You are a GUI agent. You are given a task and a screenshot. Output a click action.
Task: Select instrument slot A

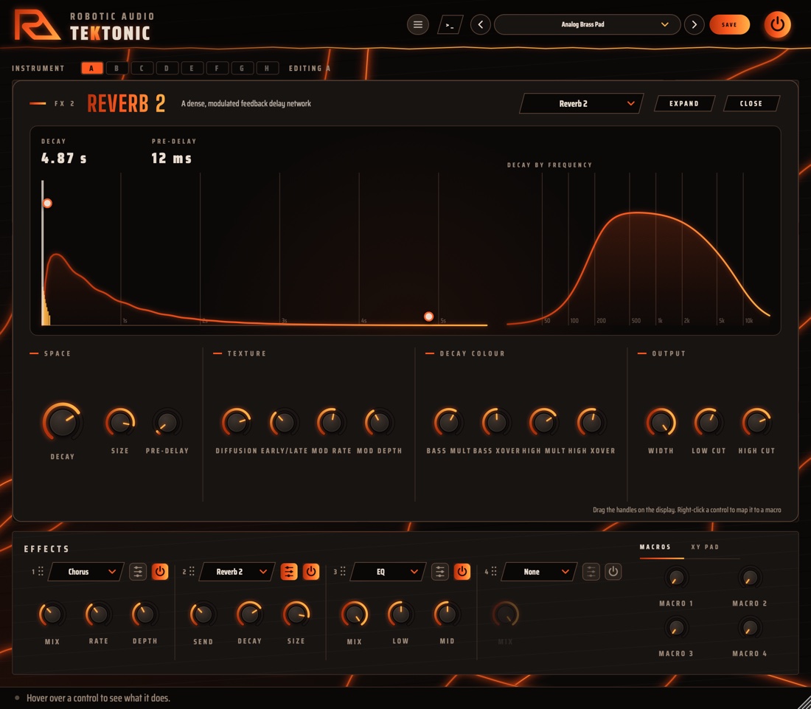91,69
